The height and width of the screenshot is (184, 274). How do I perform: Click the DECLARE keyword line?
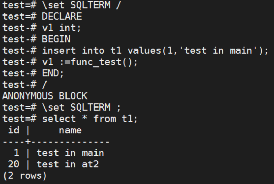click(x=62, y=16)
